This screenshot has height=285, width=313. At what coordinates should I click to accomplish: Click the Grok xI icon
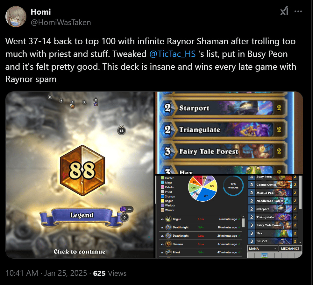(284, 11)
